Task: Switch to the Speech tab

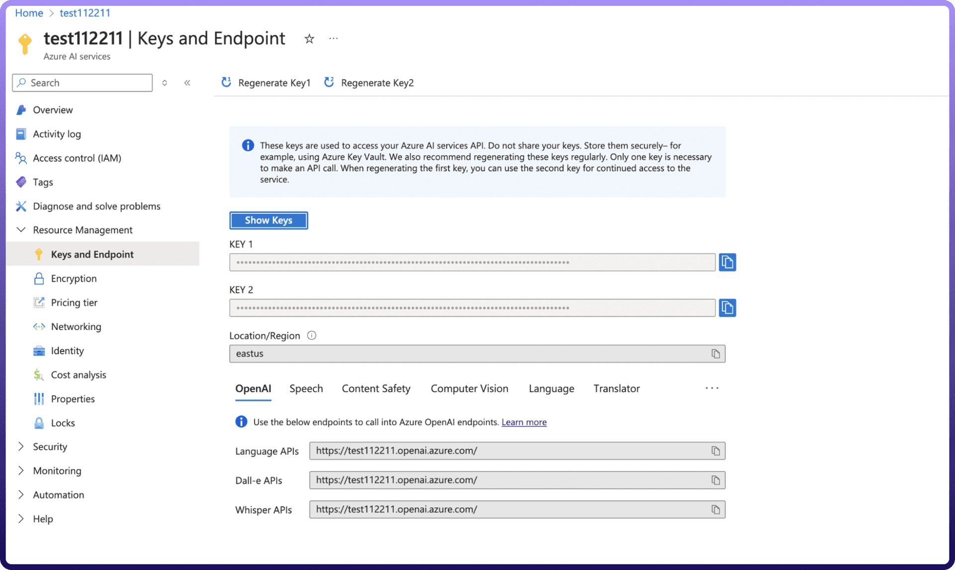Action: pyautogui.click(x=306, y=388)
